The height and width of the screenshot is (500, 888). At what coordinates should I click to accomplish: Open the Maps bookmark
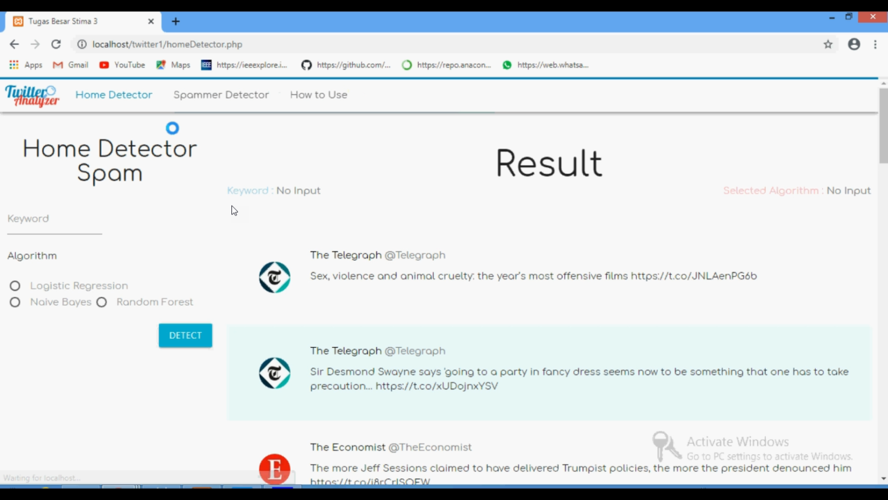[x=173, y=65]
